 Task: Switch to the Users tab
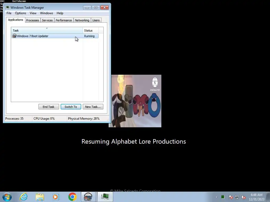(x=96, y=20)
